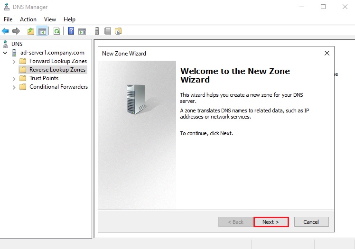355x249 pixels.
Task: Close the New Zone Wizard dialog
Action: coord(327,53)
